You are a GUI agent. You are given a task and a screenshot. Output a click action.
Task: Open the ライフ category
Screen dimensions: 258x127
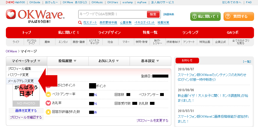16,42
